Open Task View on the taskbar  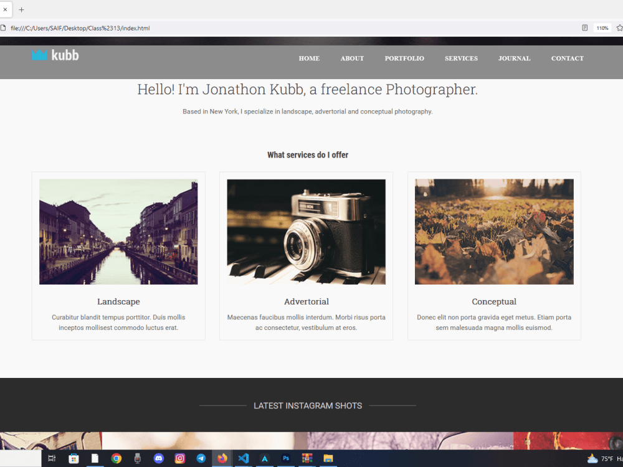click(52, 458)
